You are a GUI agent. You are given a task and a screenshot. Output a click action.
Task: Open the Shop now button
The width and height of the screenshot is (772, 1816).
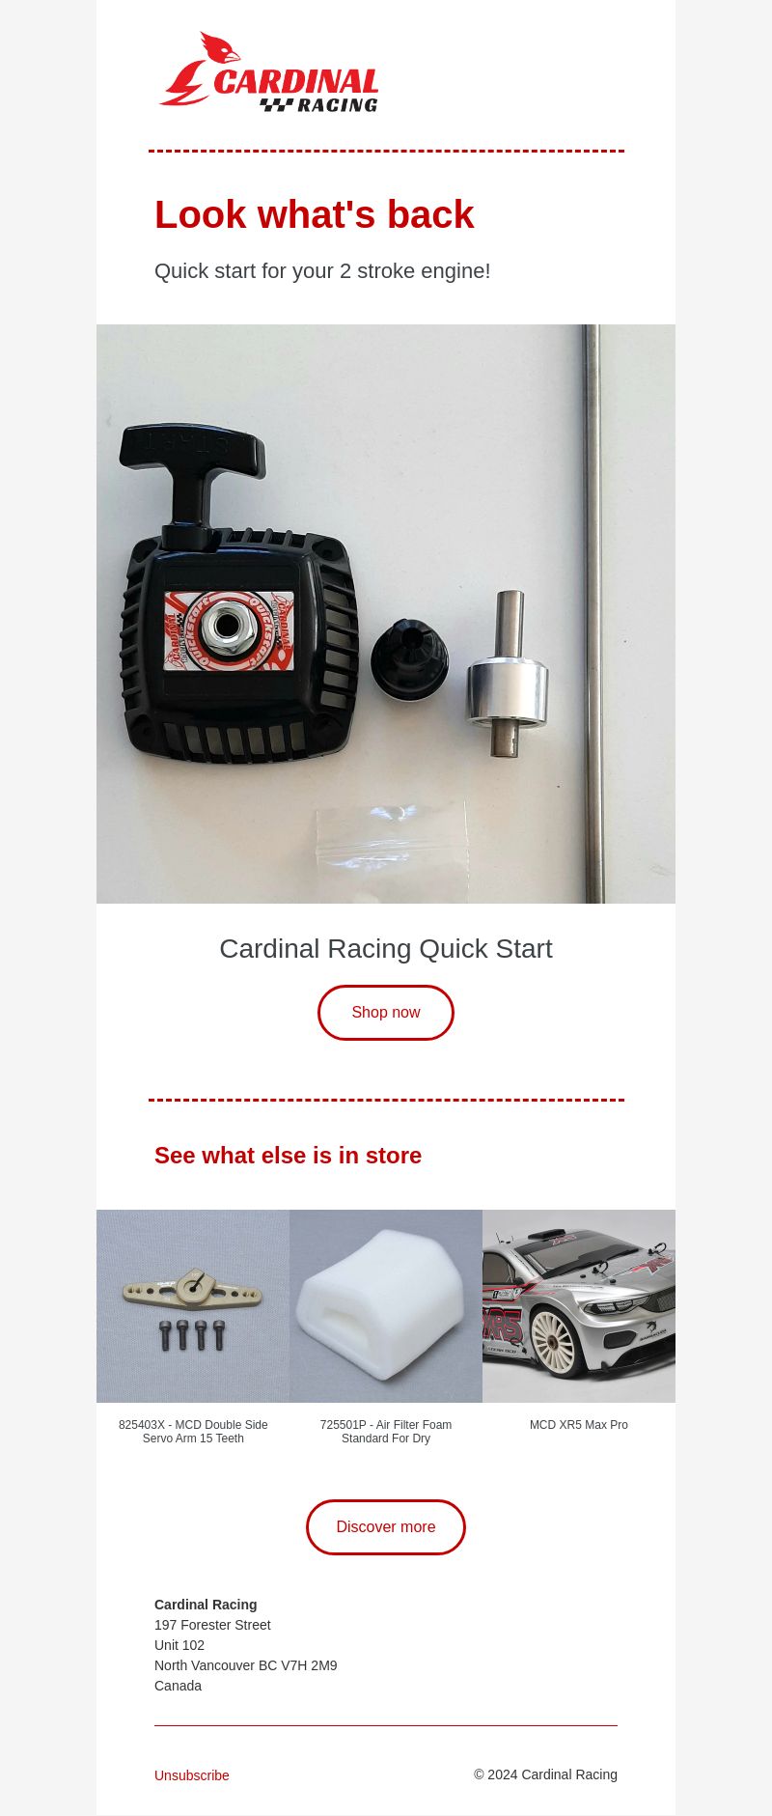tap(386, 1013)
